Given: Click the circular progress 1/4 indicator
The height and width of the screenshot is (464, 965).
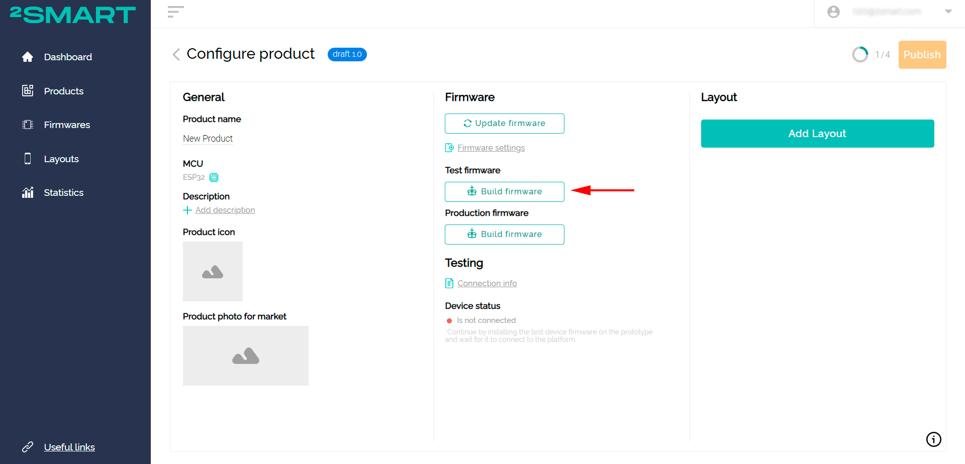Looking at the screenshot, I should coord(860,54).
